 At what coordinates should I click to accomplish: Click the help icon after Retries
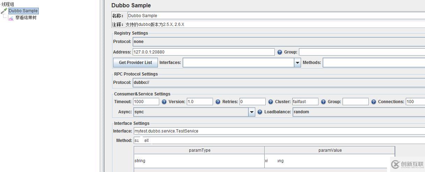[x=271, y=102]
